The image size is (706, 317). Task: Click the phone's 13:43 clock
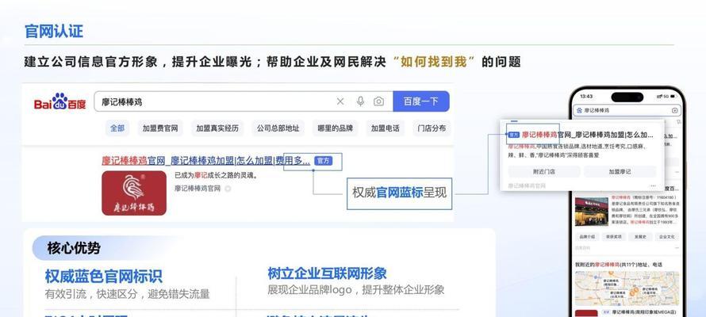tap(587, 96)
